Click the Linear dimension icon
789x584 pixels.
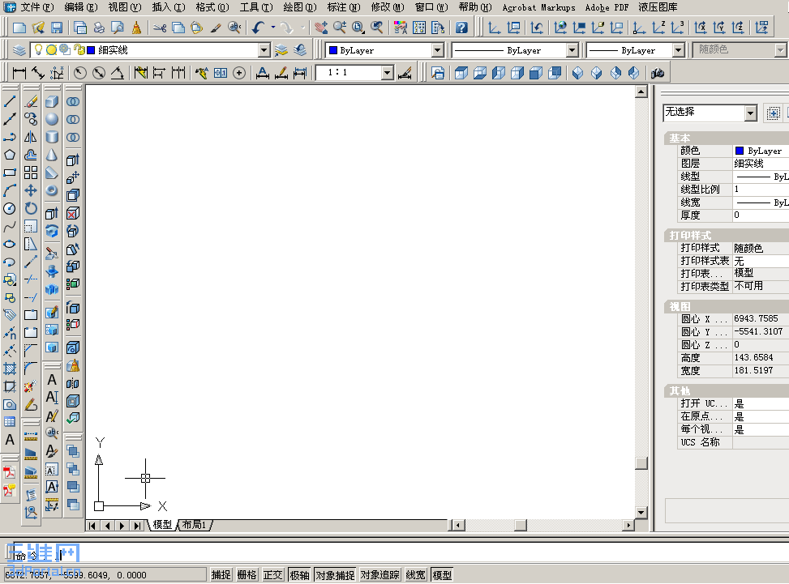coord(19,73)
